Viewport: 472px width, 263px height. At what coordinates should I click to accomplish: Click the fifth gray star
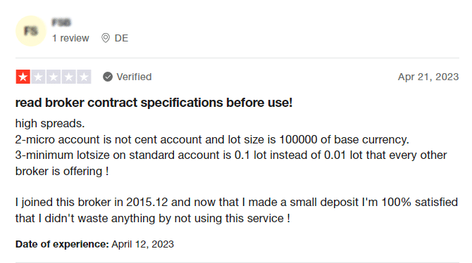click(x=84, y=77)
